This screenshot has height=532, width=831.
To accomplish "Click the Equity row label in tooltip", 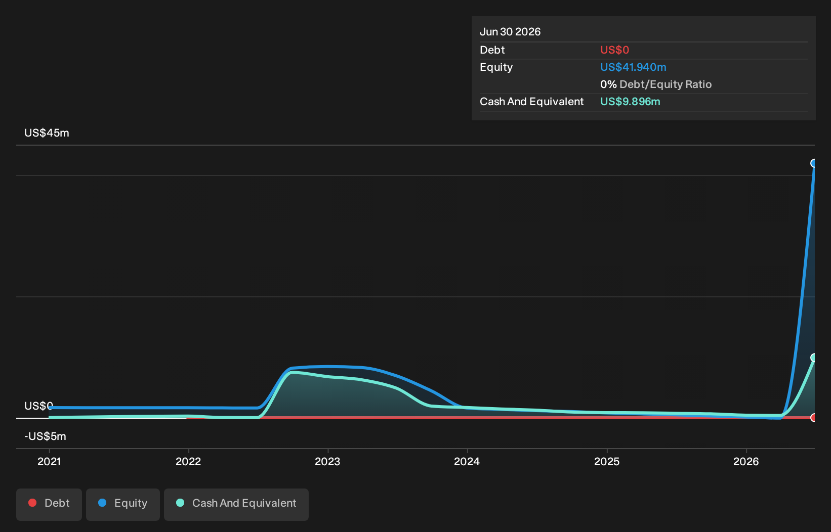I will (x=496, y=67).
